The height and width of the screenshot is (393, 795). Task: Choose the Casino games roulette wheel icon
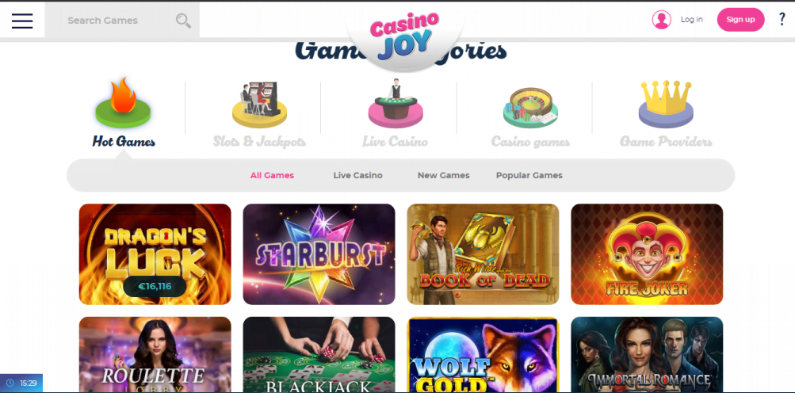[x=530, y=108]
